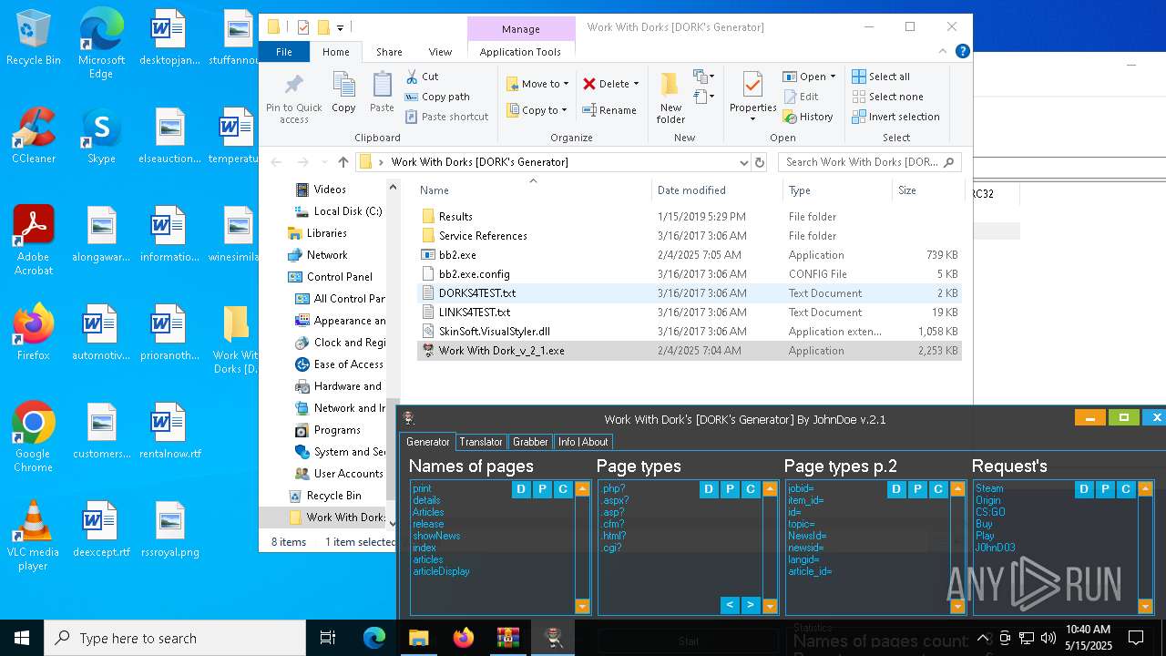The height and width of the screenshot is (656, 1166).
Task: Open the Application Tools tab
Action: (x=520, y=52)
